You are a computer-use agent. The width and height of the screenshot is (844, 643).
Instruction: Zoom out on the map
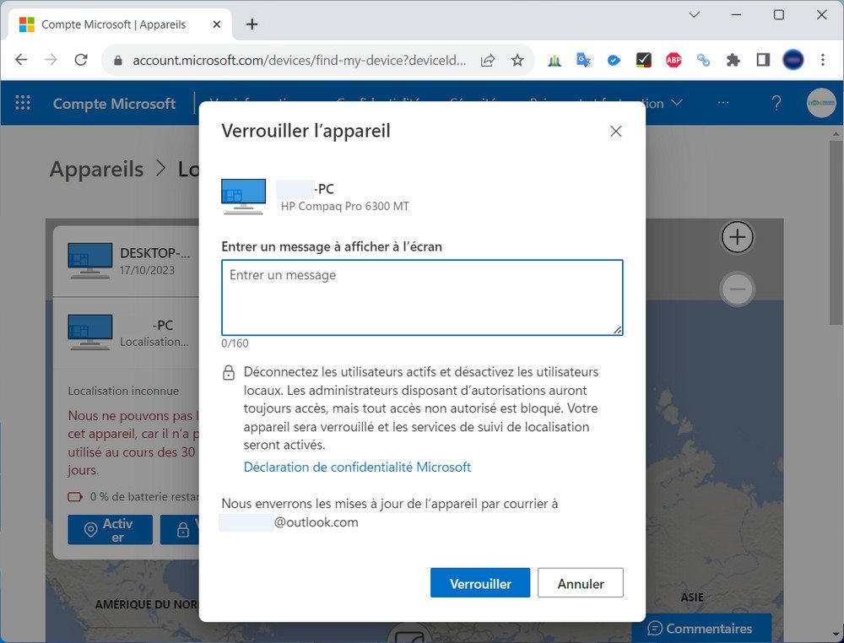737,289
